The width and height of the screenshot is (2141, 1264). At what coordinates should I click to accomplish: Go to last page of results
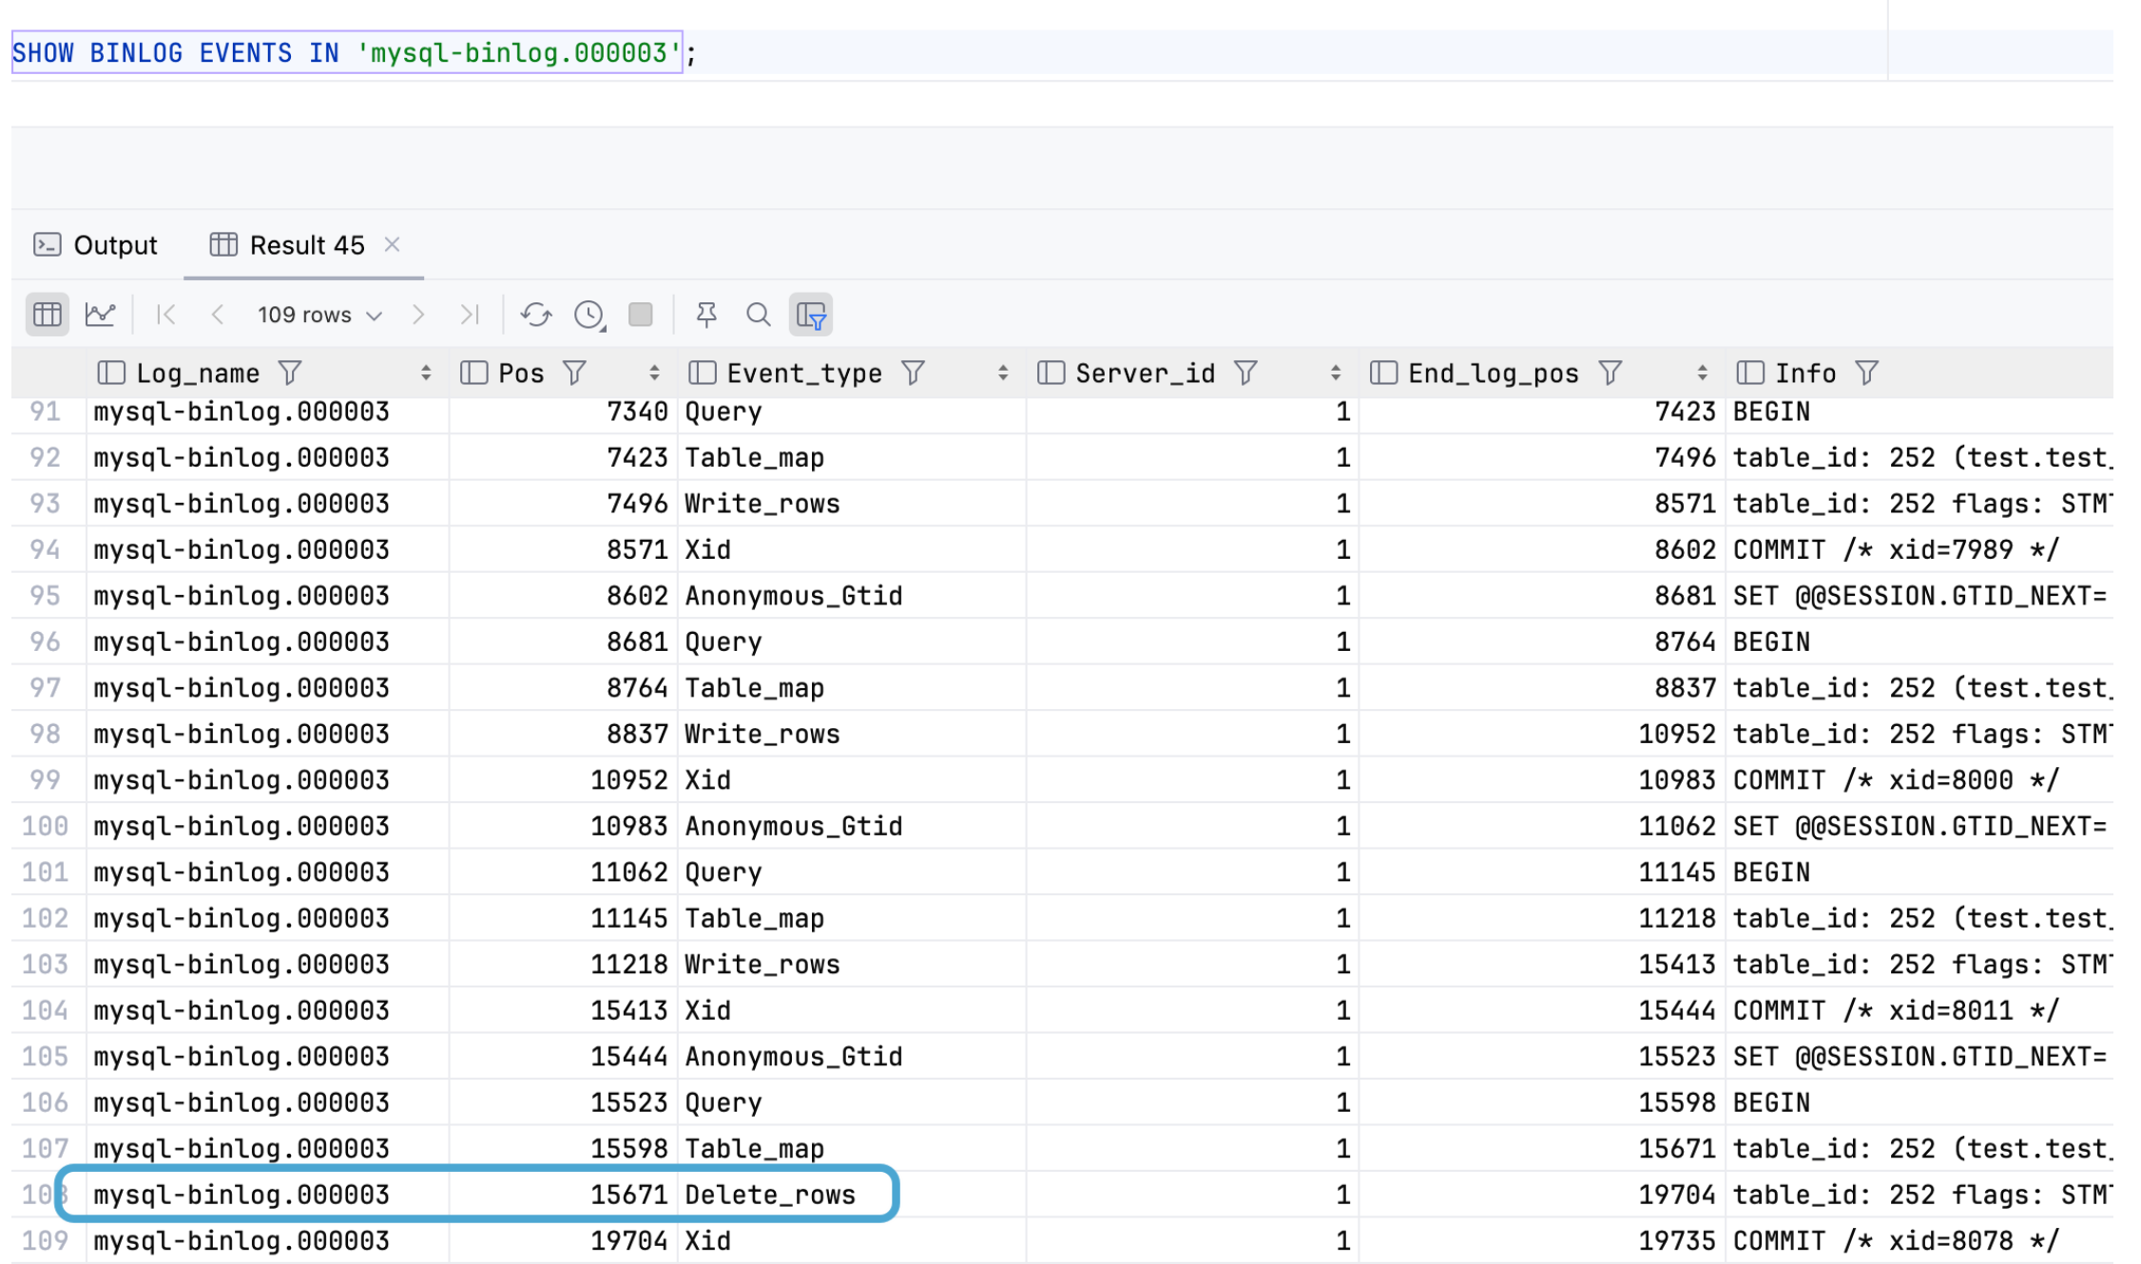click(470, 315)
